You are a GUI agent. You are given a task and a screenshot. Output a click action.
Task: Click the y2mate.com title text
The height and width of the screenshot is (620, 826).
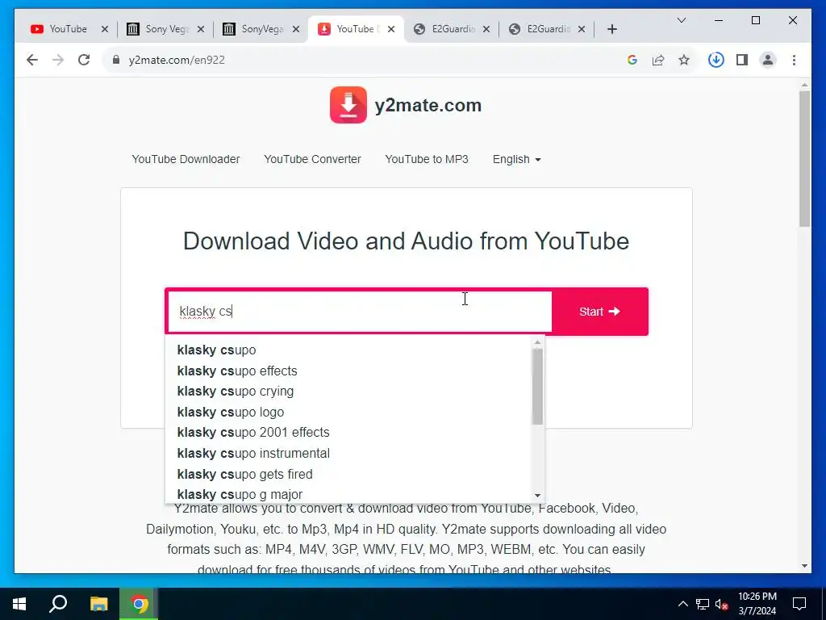428,105
